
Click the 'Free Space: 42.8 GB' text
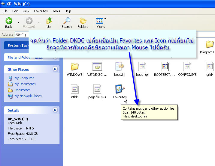coord(23,134)
